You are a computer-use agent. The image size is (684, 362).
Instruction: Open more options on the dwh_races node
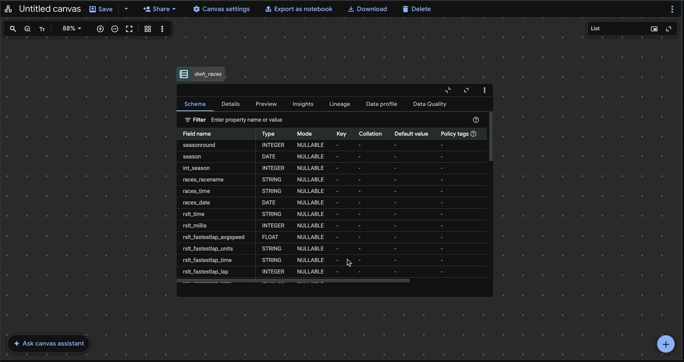click(x=484, y=90)
